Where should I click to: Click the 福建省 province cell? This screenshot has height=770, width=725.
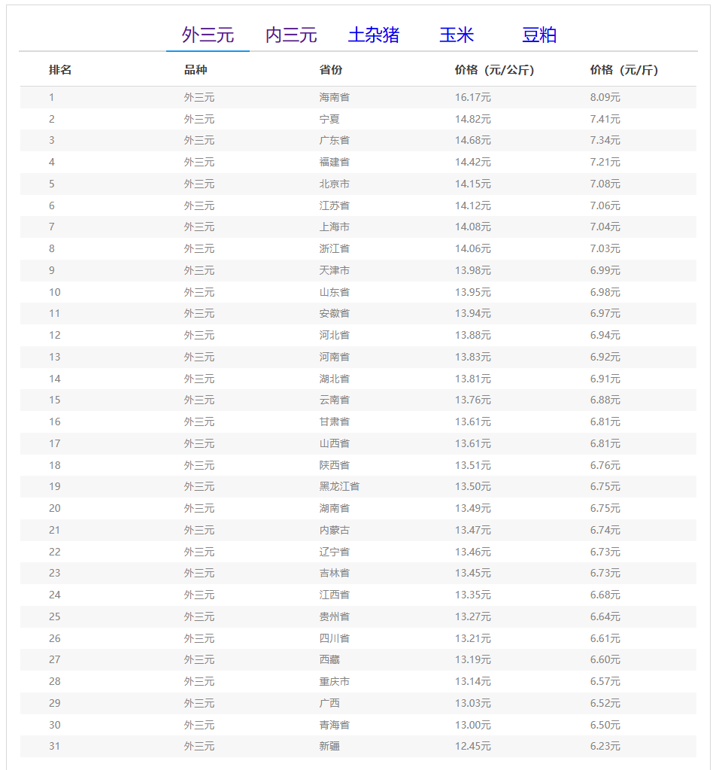coord(335,162)
